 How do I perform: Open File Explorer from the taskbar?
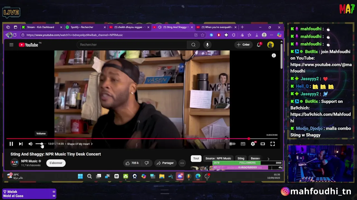point(162,176)
